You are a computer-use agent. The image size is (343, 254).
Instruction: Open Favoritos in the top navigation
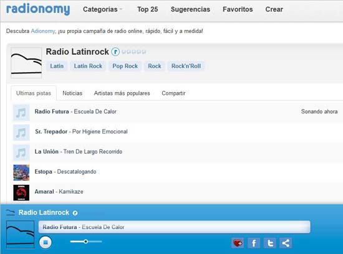(x=238, y=9)
